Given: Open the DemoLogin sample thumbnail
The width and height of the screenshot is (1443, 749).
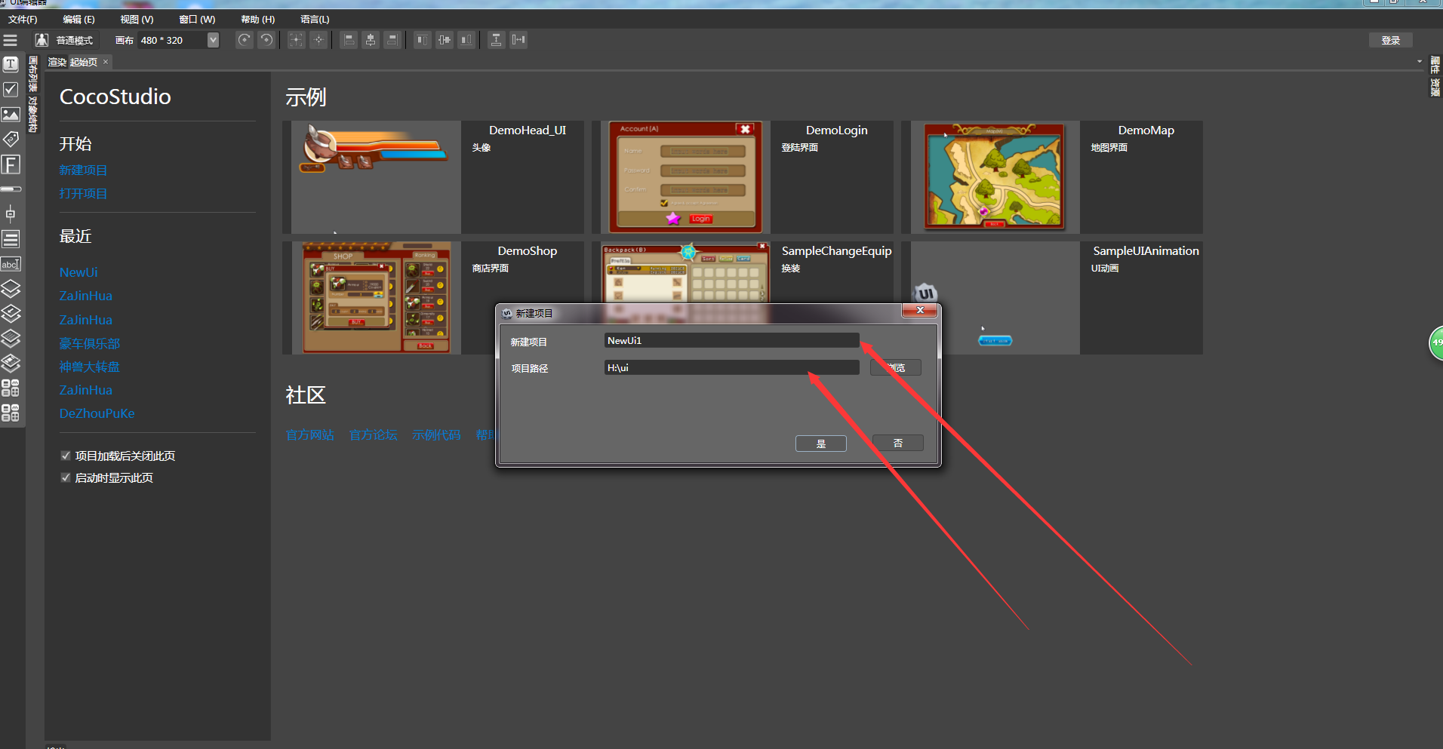Looking at the screenshot, I should coord(685,177).
